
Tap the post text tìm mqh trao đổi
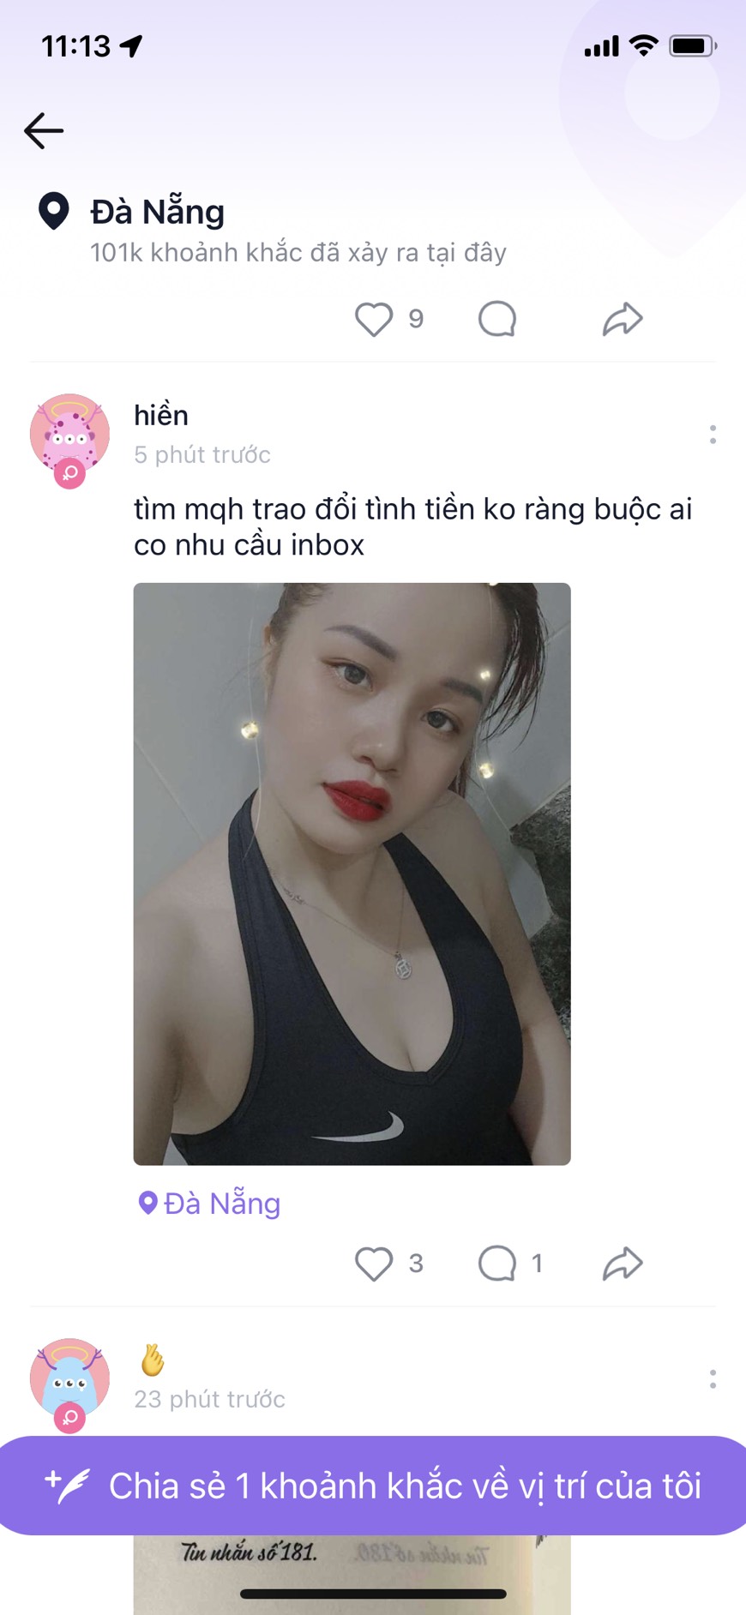pyautogui.click(x=412, y=526)
